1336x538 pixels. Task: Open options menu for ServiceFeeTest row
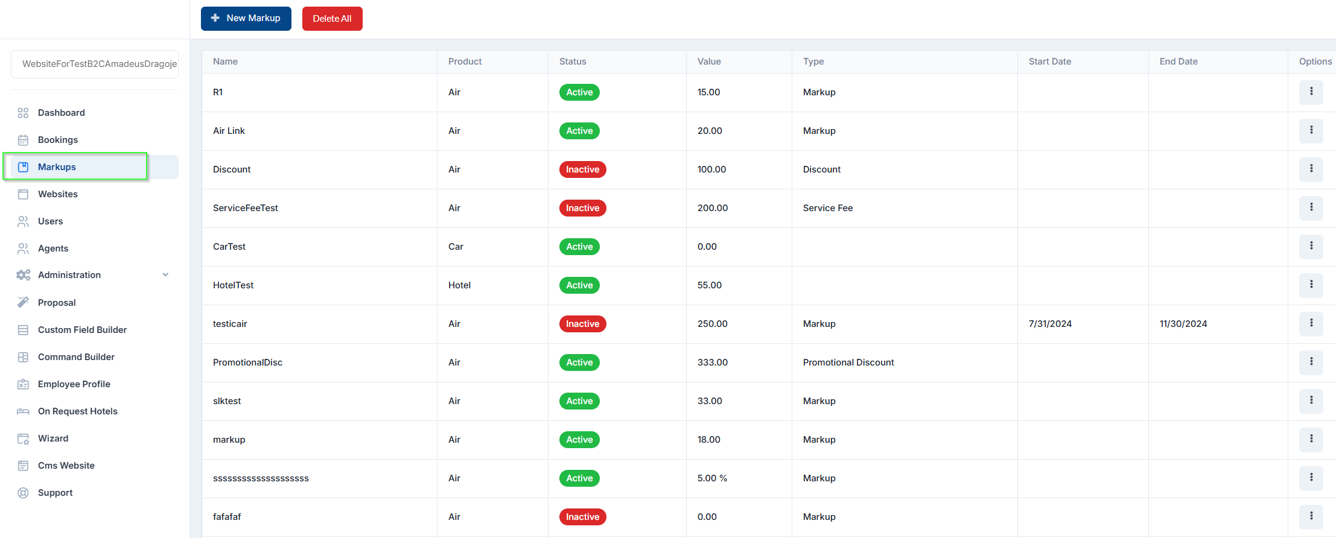tap(1311, 208)
